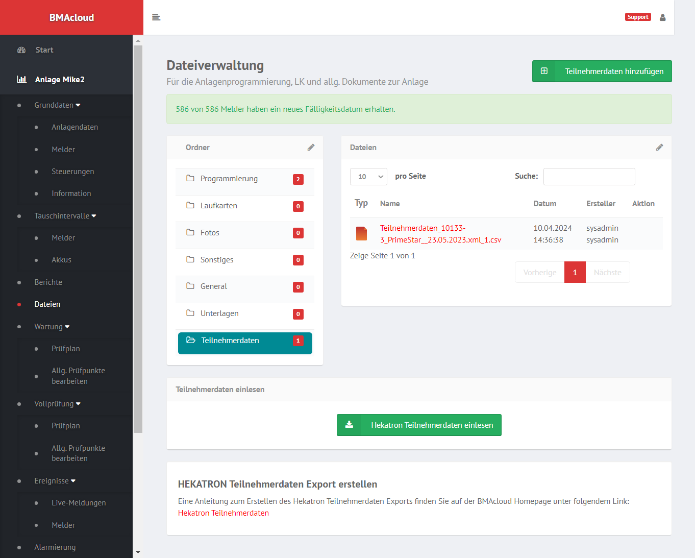Click Teilnehmerdaten hinzufügen button
The image size is (695, 558).
(602, 71)
